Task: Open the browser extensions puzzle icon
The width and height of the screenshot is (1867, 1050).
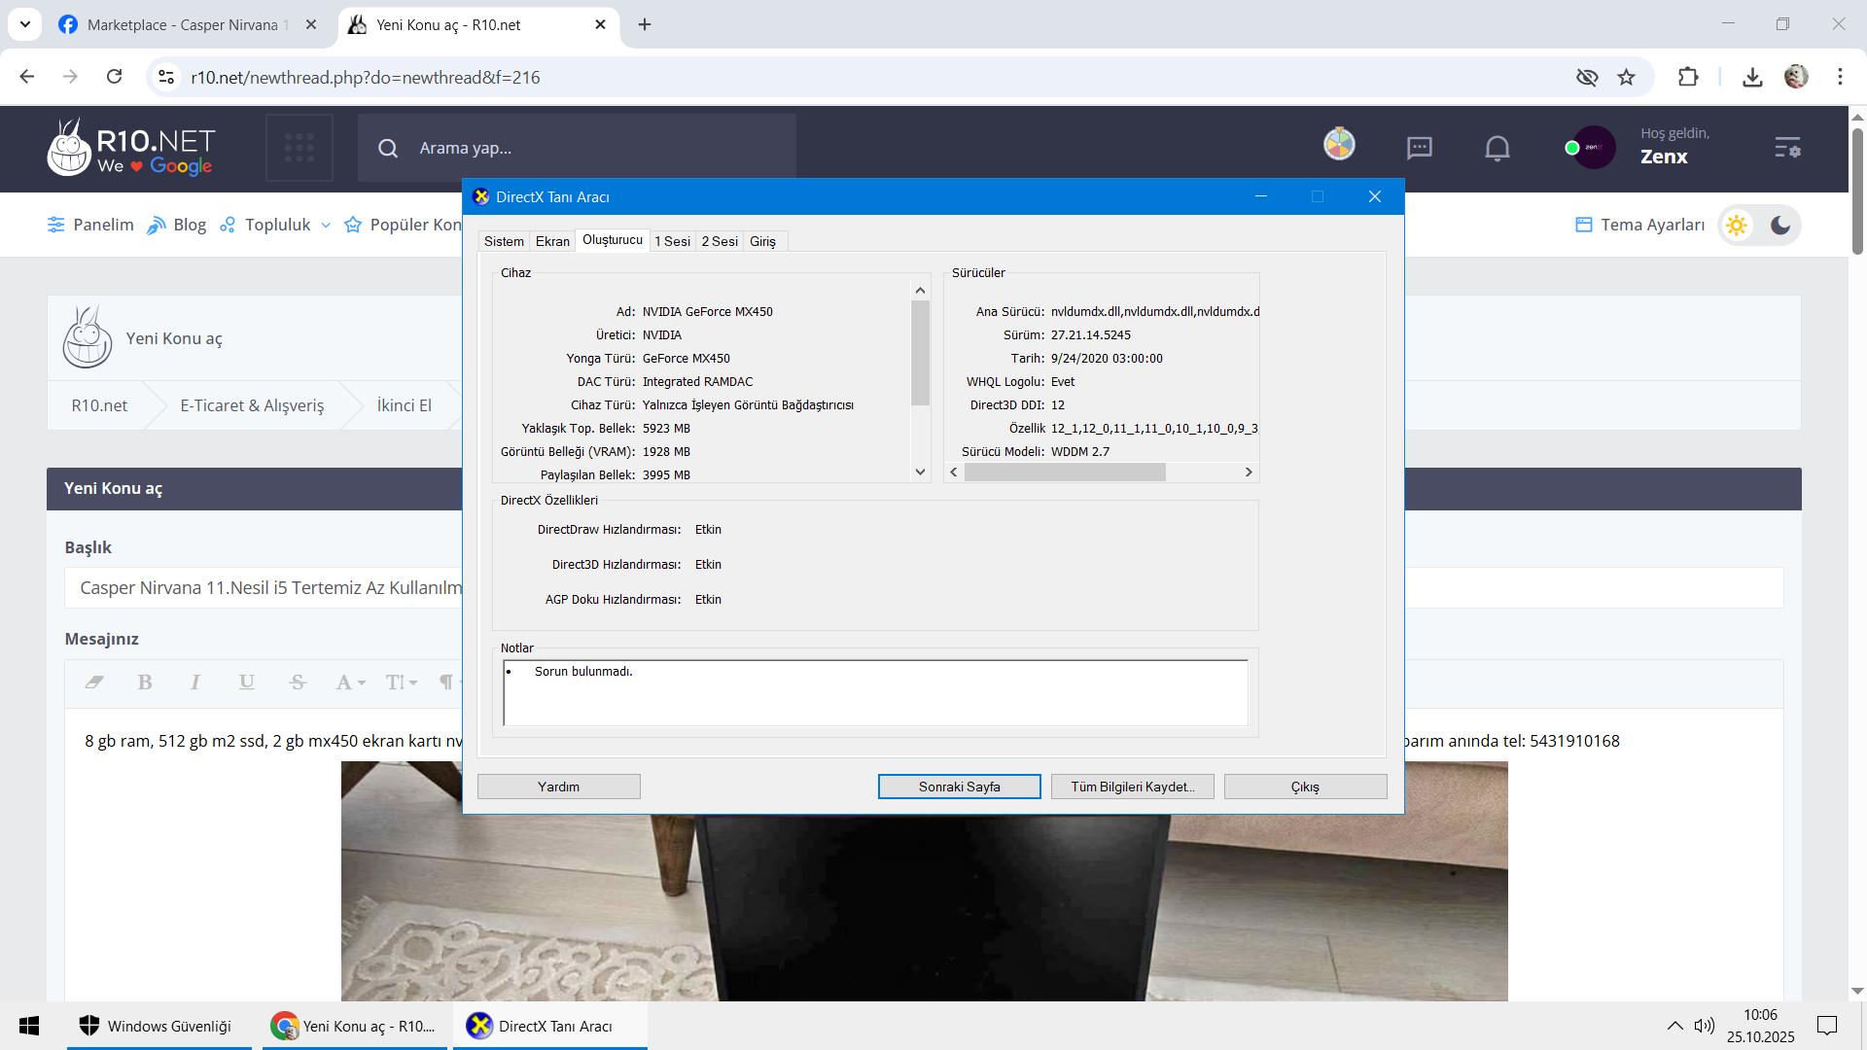Action: pos(1688,77)
